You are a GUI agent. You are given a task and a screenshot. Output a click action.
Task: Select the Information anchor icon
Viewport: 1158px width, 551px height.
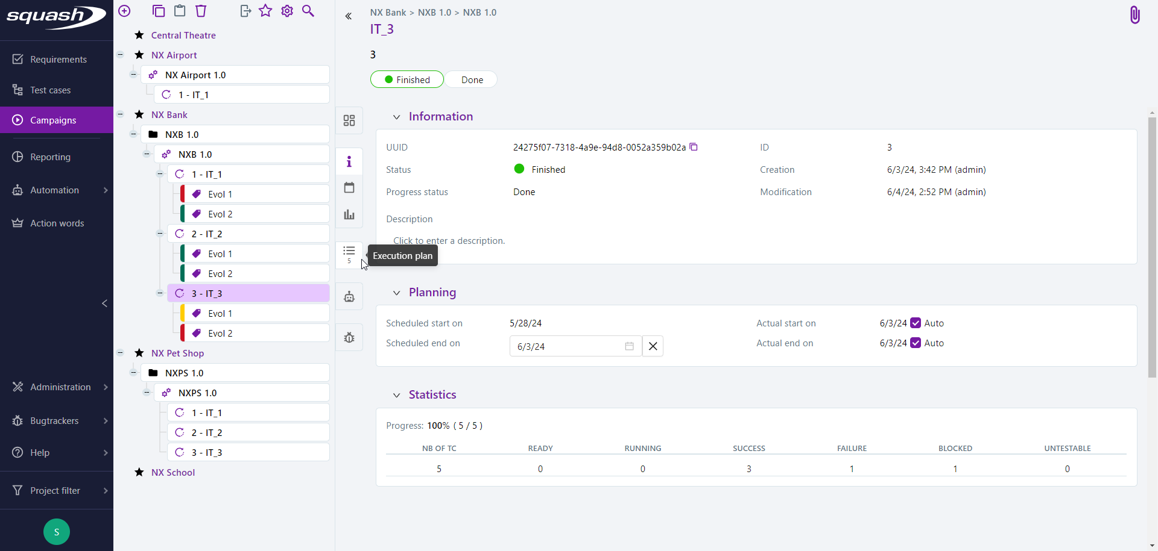(x=349, y=161)
